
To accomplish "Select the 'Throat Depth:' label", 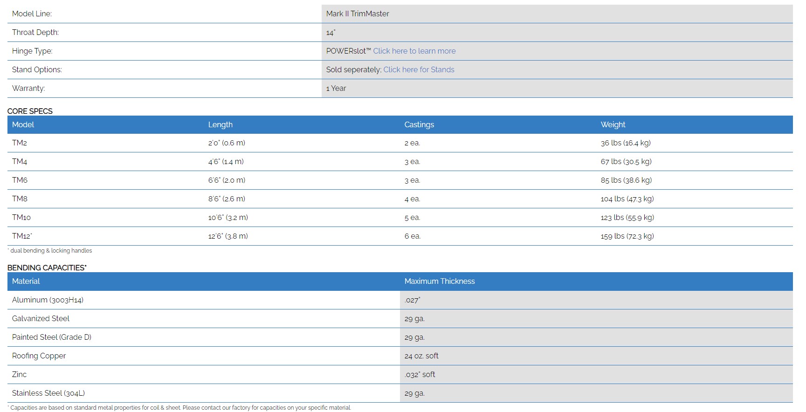I will tap(35, 32).
